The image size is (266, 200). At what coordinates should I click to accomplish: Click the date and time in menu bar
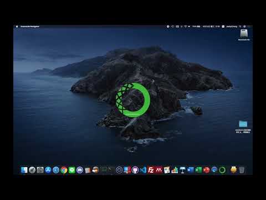coord(211,27)
